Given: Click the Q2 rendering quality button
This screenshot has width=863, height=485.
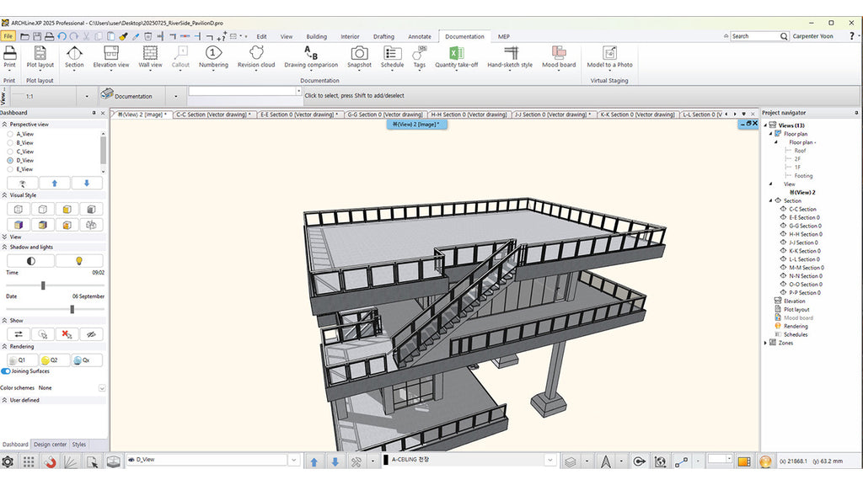Looking at the screenshot, I should click(x=55, y=360).
